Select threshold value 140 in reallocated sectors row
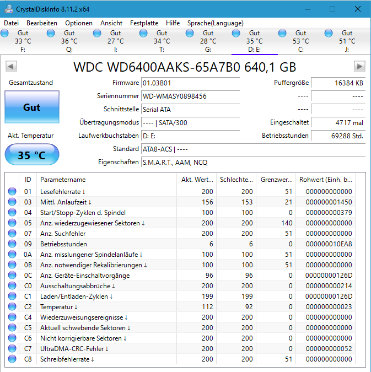Image resolution: width=371 pixels, height=372 pixels. pyautogui.click(x=287, y=223)
